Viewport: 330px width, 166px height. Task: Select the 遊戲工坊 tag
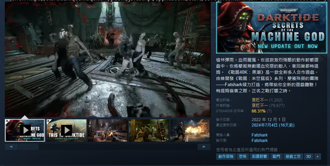point(293,156)
